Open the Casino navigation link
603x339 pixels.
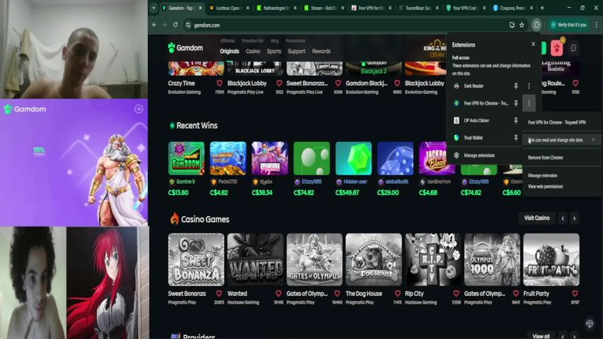tap(253, 51)
